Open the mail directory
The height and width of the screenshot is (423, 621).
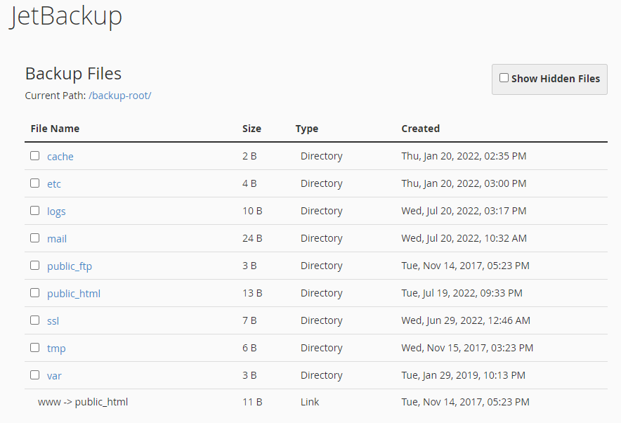(x=57, y=239)
